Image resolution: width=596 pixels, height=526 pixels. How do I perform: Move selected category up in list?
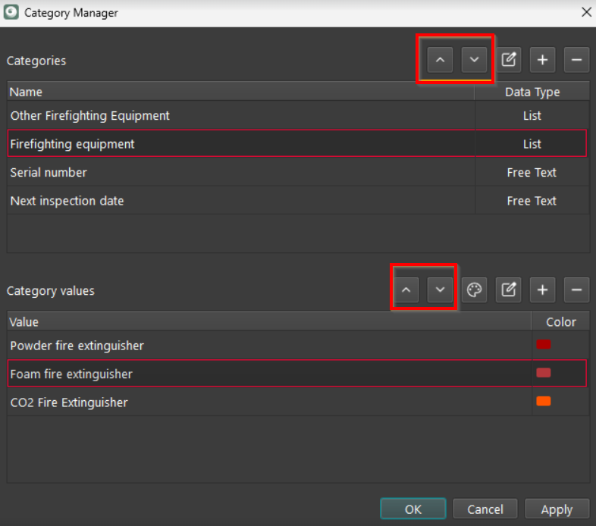[x=440, y=60]
